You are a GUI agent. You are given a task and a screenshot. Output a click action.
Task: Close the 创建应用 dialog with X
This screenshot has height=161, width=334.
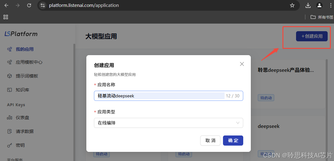(242, 64)
